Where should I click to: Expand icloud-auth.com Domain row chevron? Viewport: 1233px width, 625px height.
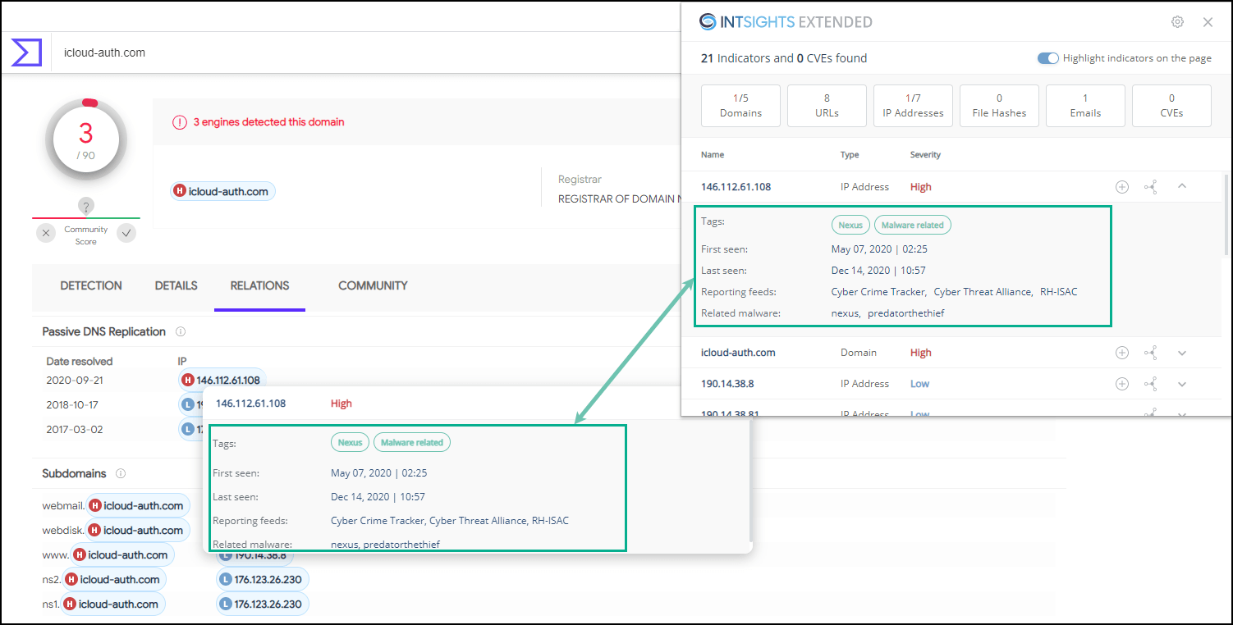tap(1182, 354)
